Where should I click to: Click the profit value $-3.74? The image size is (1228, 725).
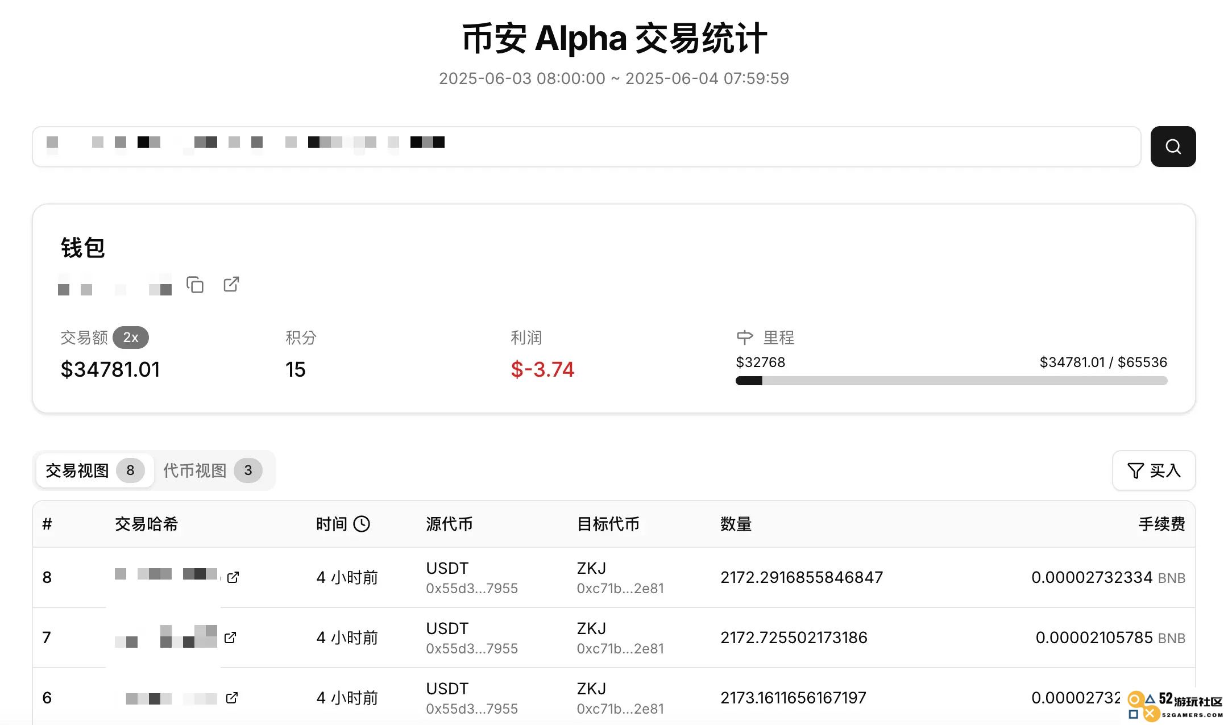(542, 369)
